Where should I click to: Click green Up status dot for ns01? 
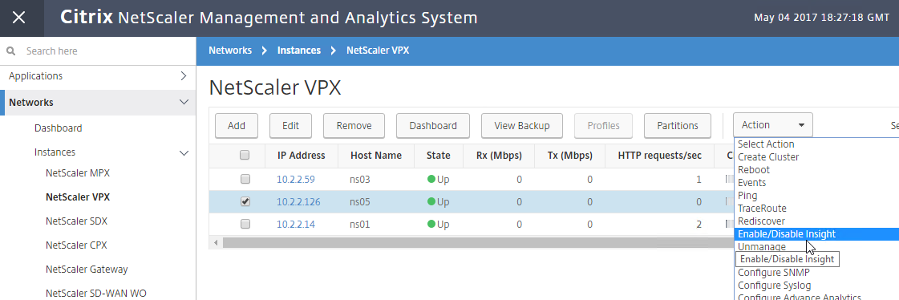tap(431, 225)
